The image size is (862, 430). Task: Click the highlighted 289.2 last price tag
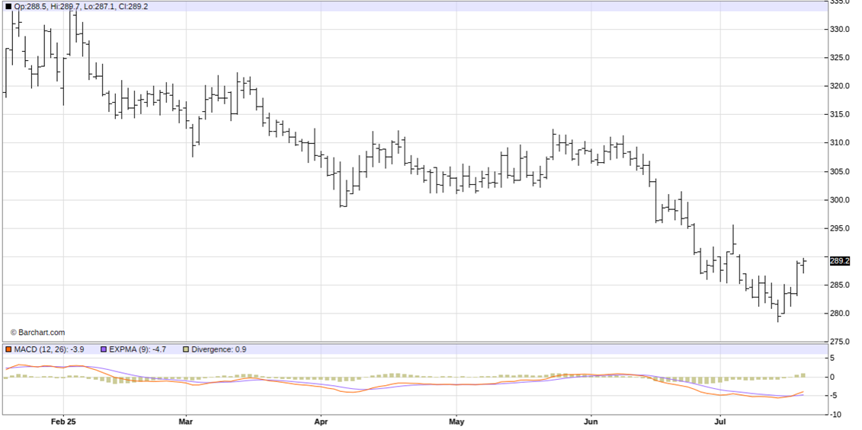pyautogui.click(x=840, y=261)
